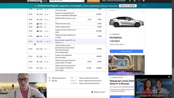Open Сальдо торгового баланса (м/м) event
The image size is (174, 98).
click(65, 36)
